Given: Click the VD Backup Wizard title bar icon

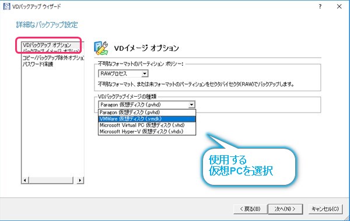Looking at the screenshot, I should coord(6,6).
